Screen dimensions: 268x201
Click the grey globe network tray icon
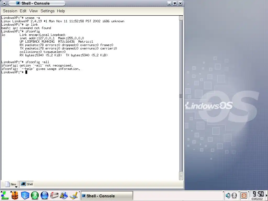click(x=234, y=196)
